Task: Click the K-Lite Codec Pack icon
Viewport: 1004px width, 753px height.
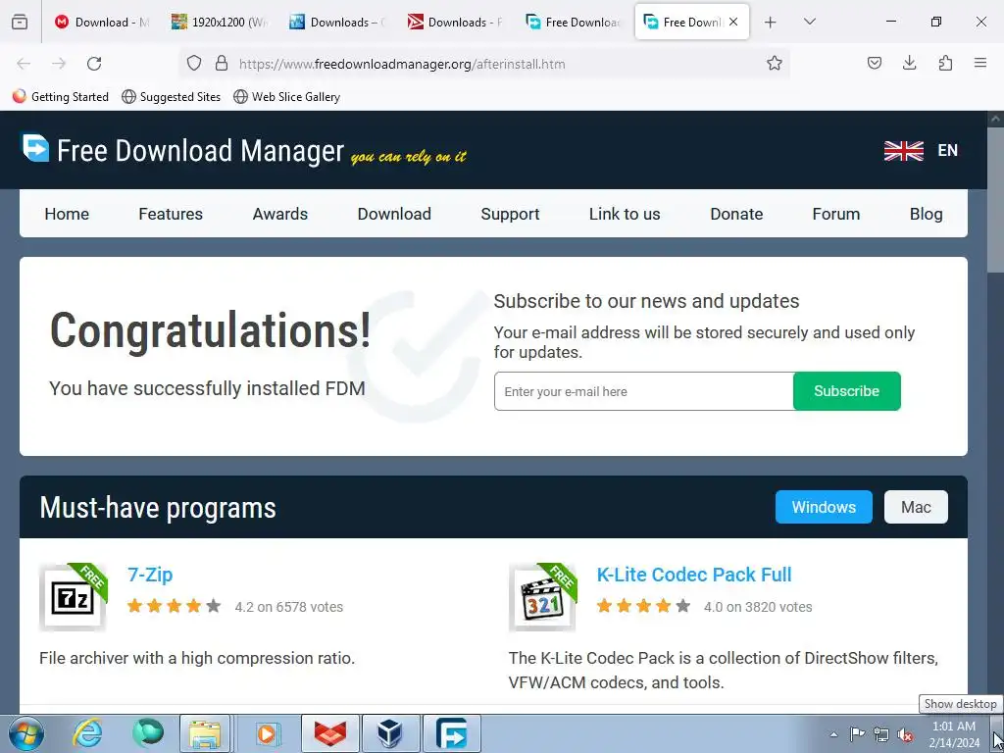Action: click(542, 597)
